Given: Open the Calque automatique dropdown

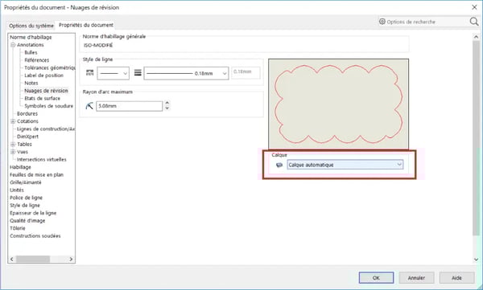Looking at the screenshot, I should click(x=345, y=165).
